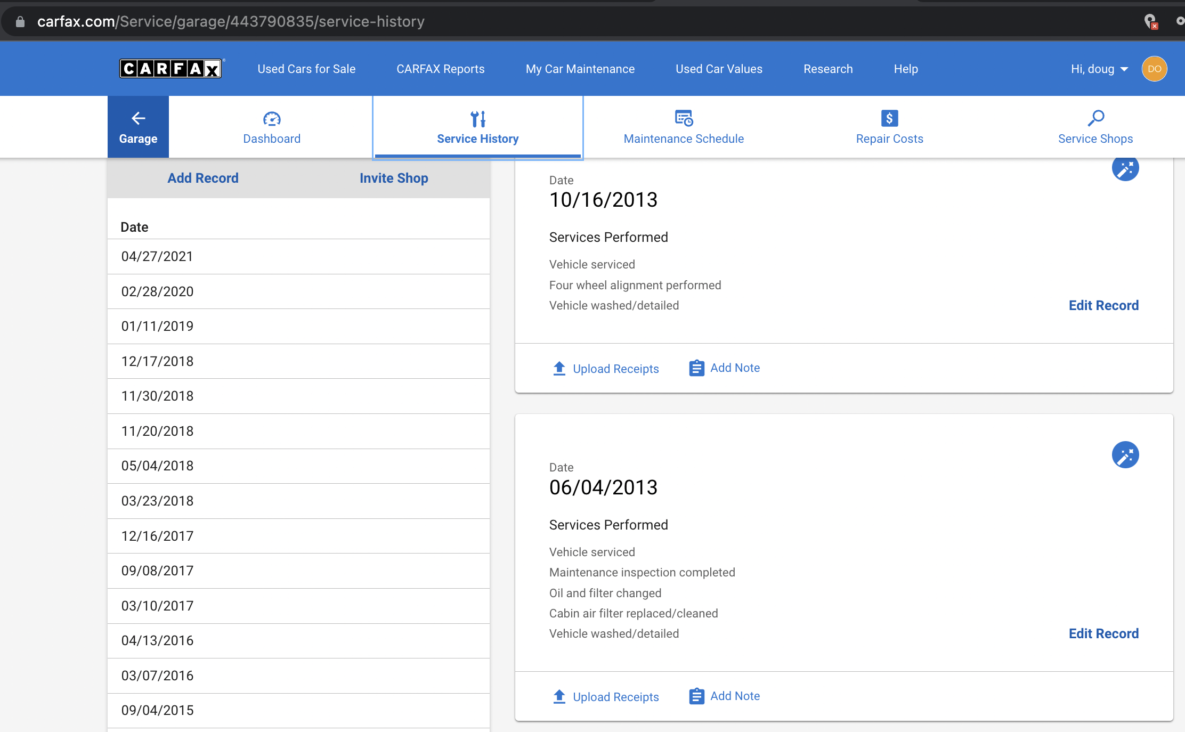Select the 03/10/2017 date row
The width and height of the screenshot is (1185, 732).
(x=298, y=606)
